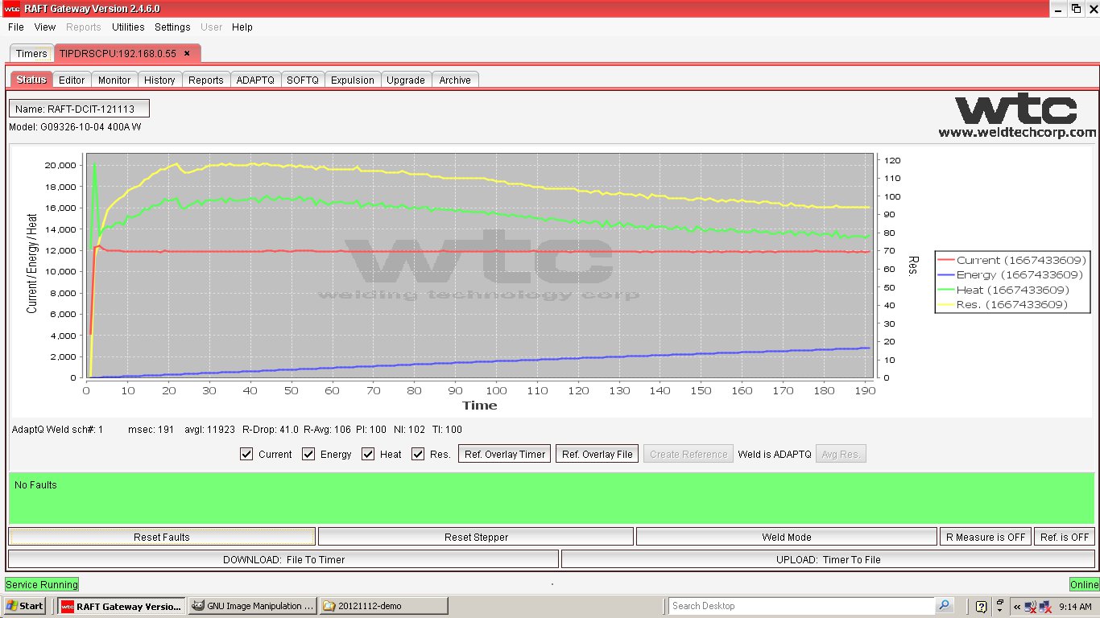Open the 20121112-demo folder taskbar item
Screen dimensions: 1100x618
click(x=383, y=606)
